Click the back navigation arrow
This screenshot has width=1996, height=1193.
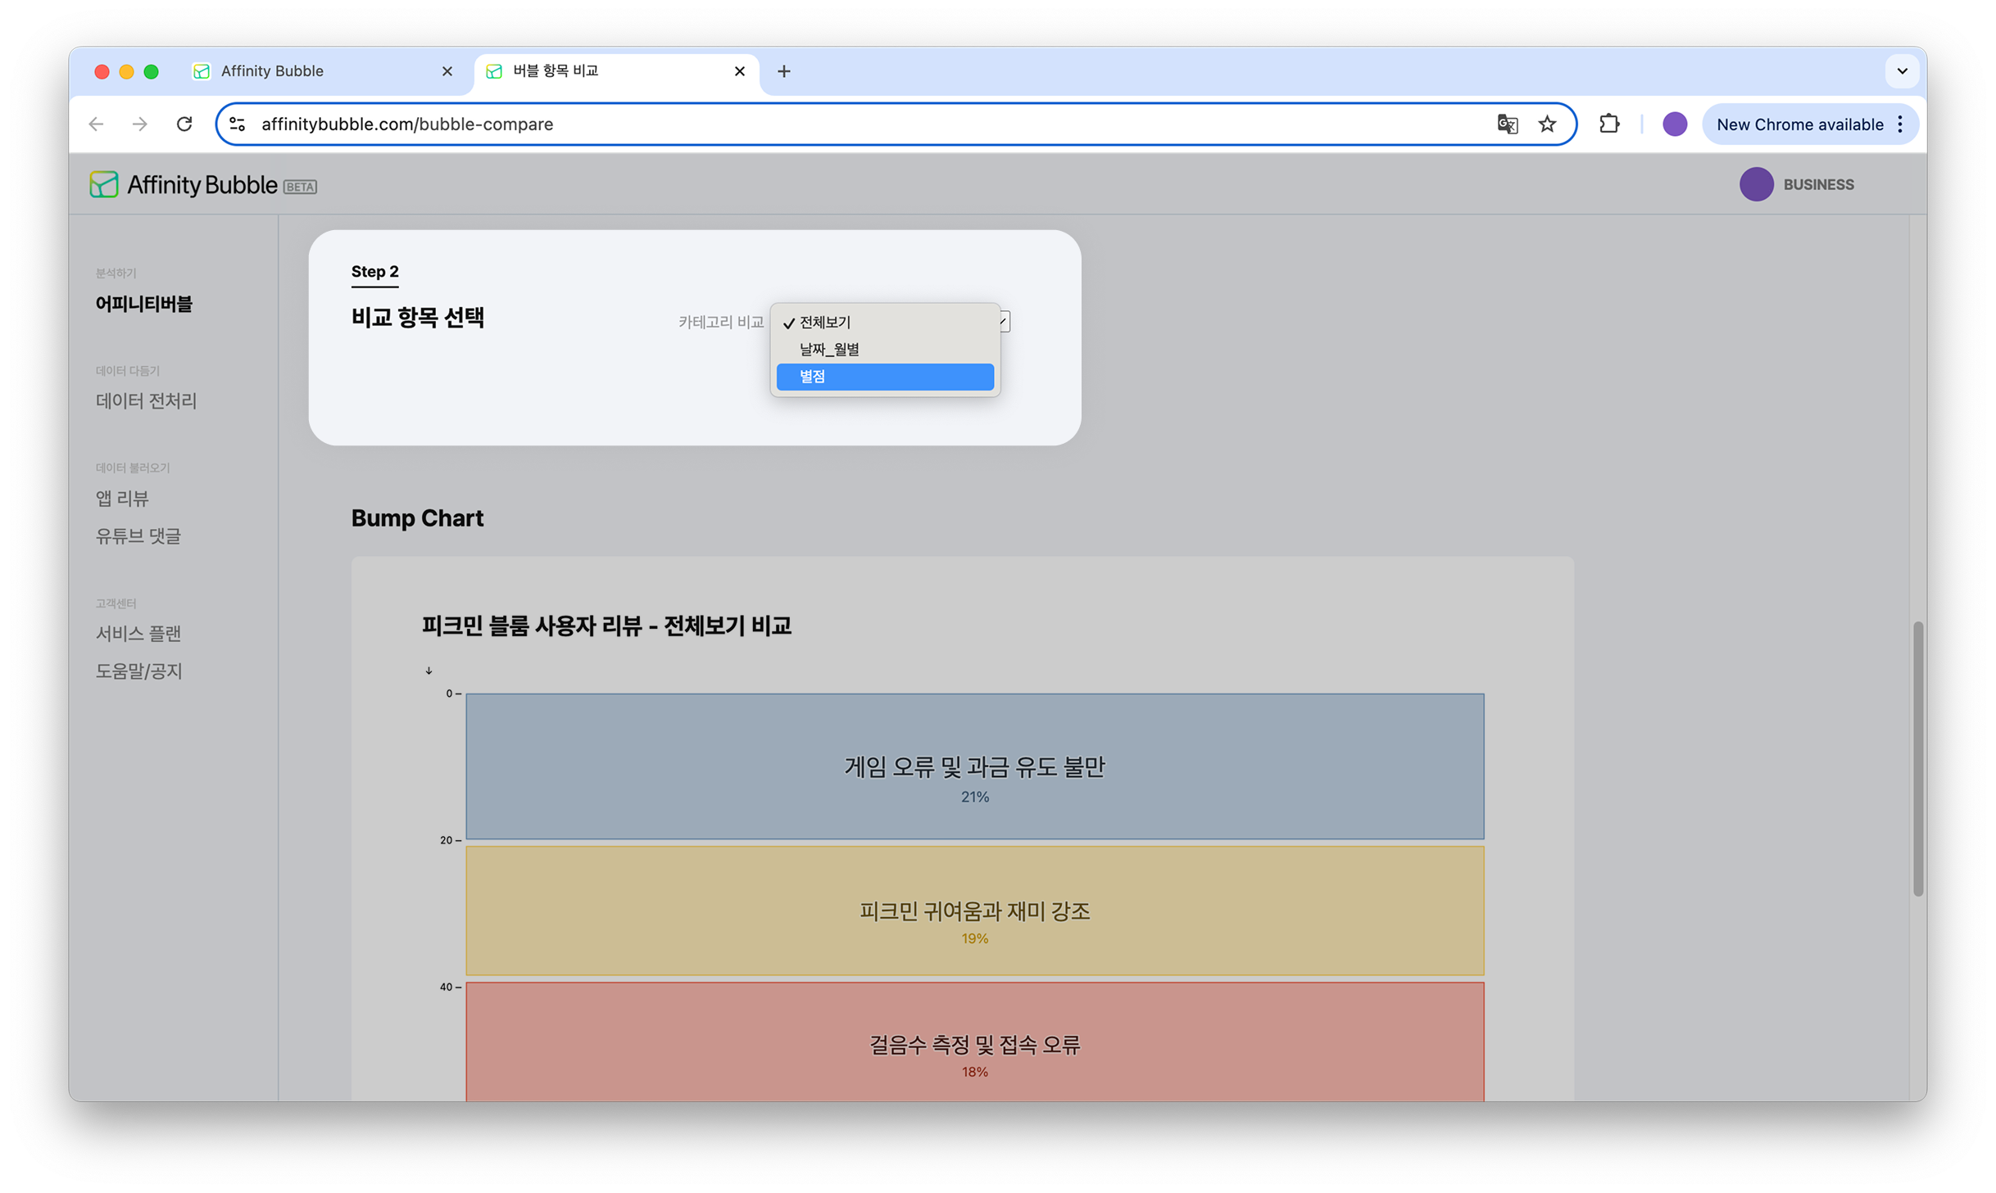pyautogui.click(x=96, y=124)
